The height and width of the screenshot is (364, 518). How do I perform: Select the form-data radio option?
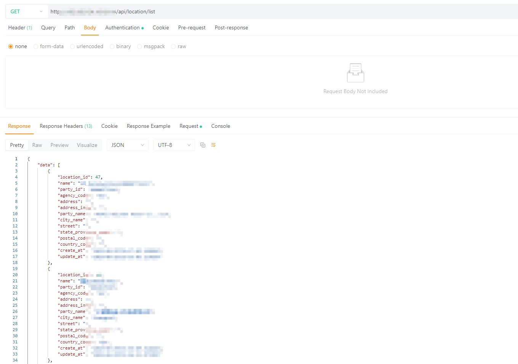pyautogui.click(x=36, y=47)
